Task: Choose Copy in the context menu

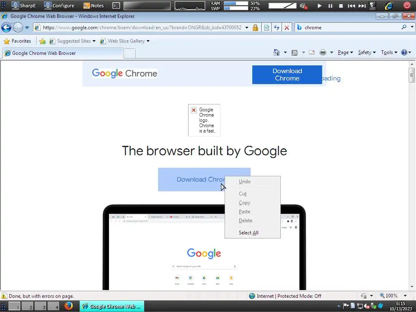Action: click(253, 203)
